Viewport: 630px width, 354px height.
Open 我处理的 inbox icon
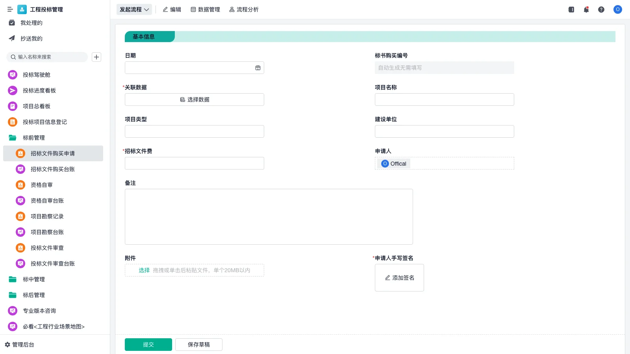click(x=12, y=23)
